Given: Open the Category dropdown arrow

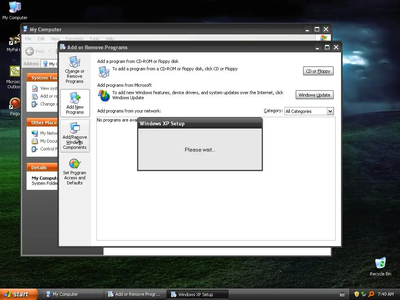Looking at the screenshot, I should pos(330,111).
